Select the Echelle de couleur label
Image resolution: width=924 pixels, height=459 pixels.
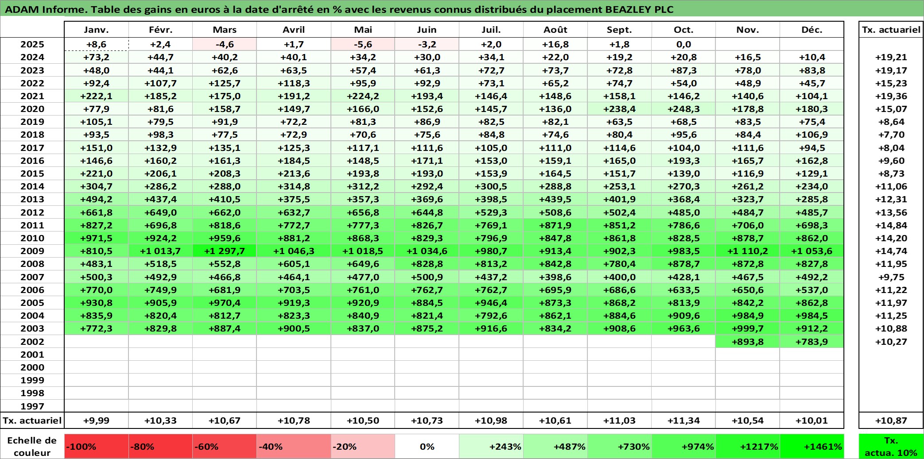tap(32, 447)
